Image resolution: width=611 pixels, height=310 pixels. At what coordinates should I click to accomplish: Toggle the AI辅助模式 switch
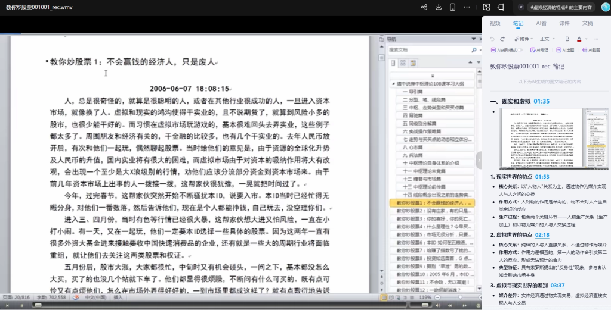click(x=520, y=50)
